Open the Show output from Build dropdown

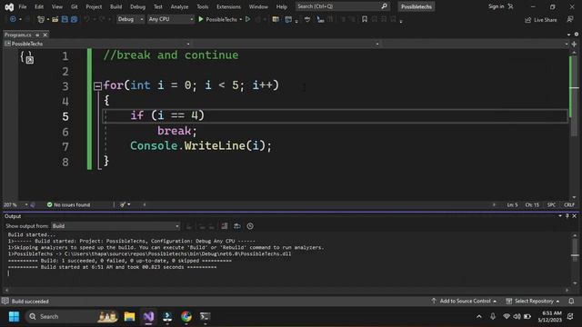(115, 226)
